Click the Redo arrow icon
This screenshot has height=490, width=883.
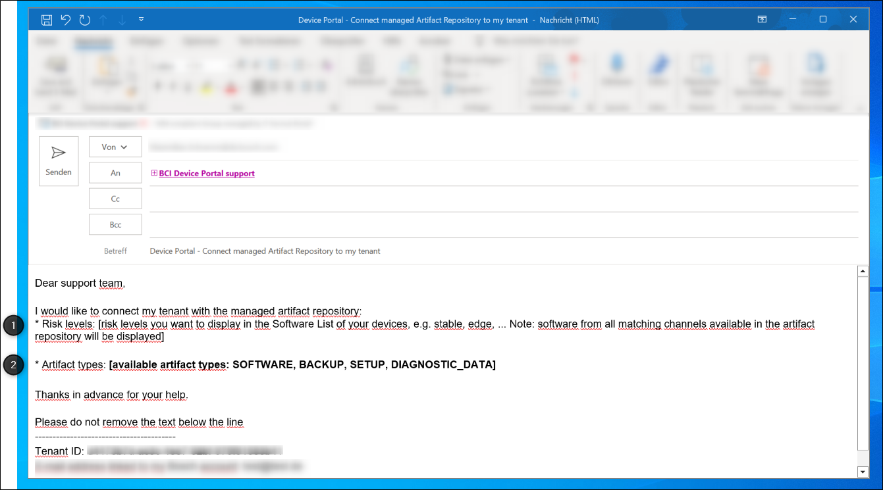[x=85, y=20]
